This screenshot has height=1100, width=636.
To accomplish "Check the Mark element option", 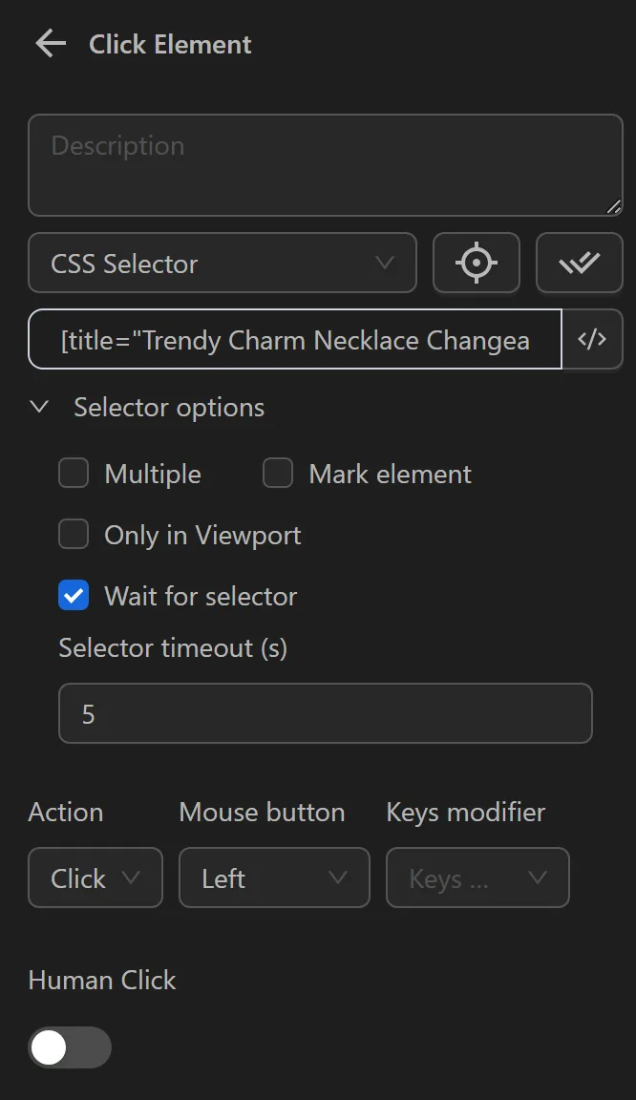I will pos(277,473).
